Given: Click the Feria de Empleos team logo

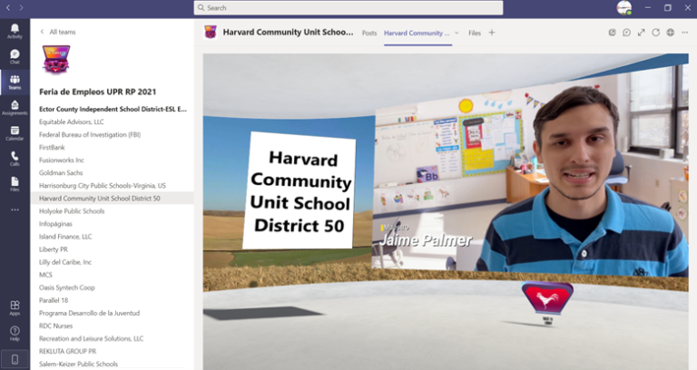Looking at the screenshot, I should coord(56,60).
